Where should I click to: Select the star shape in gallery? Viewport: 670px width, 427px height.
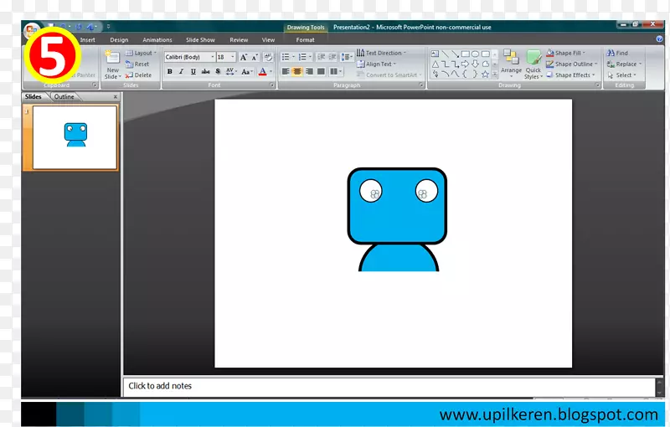[485, 74]
